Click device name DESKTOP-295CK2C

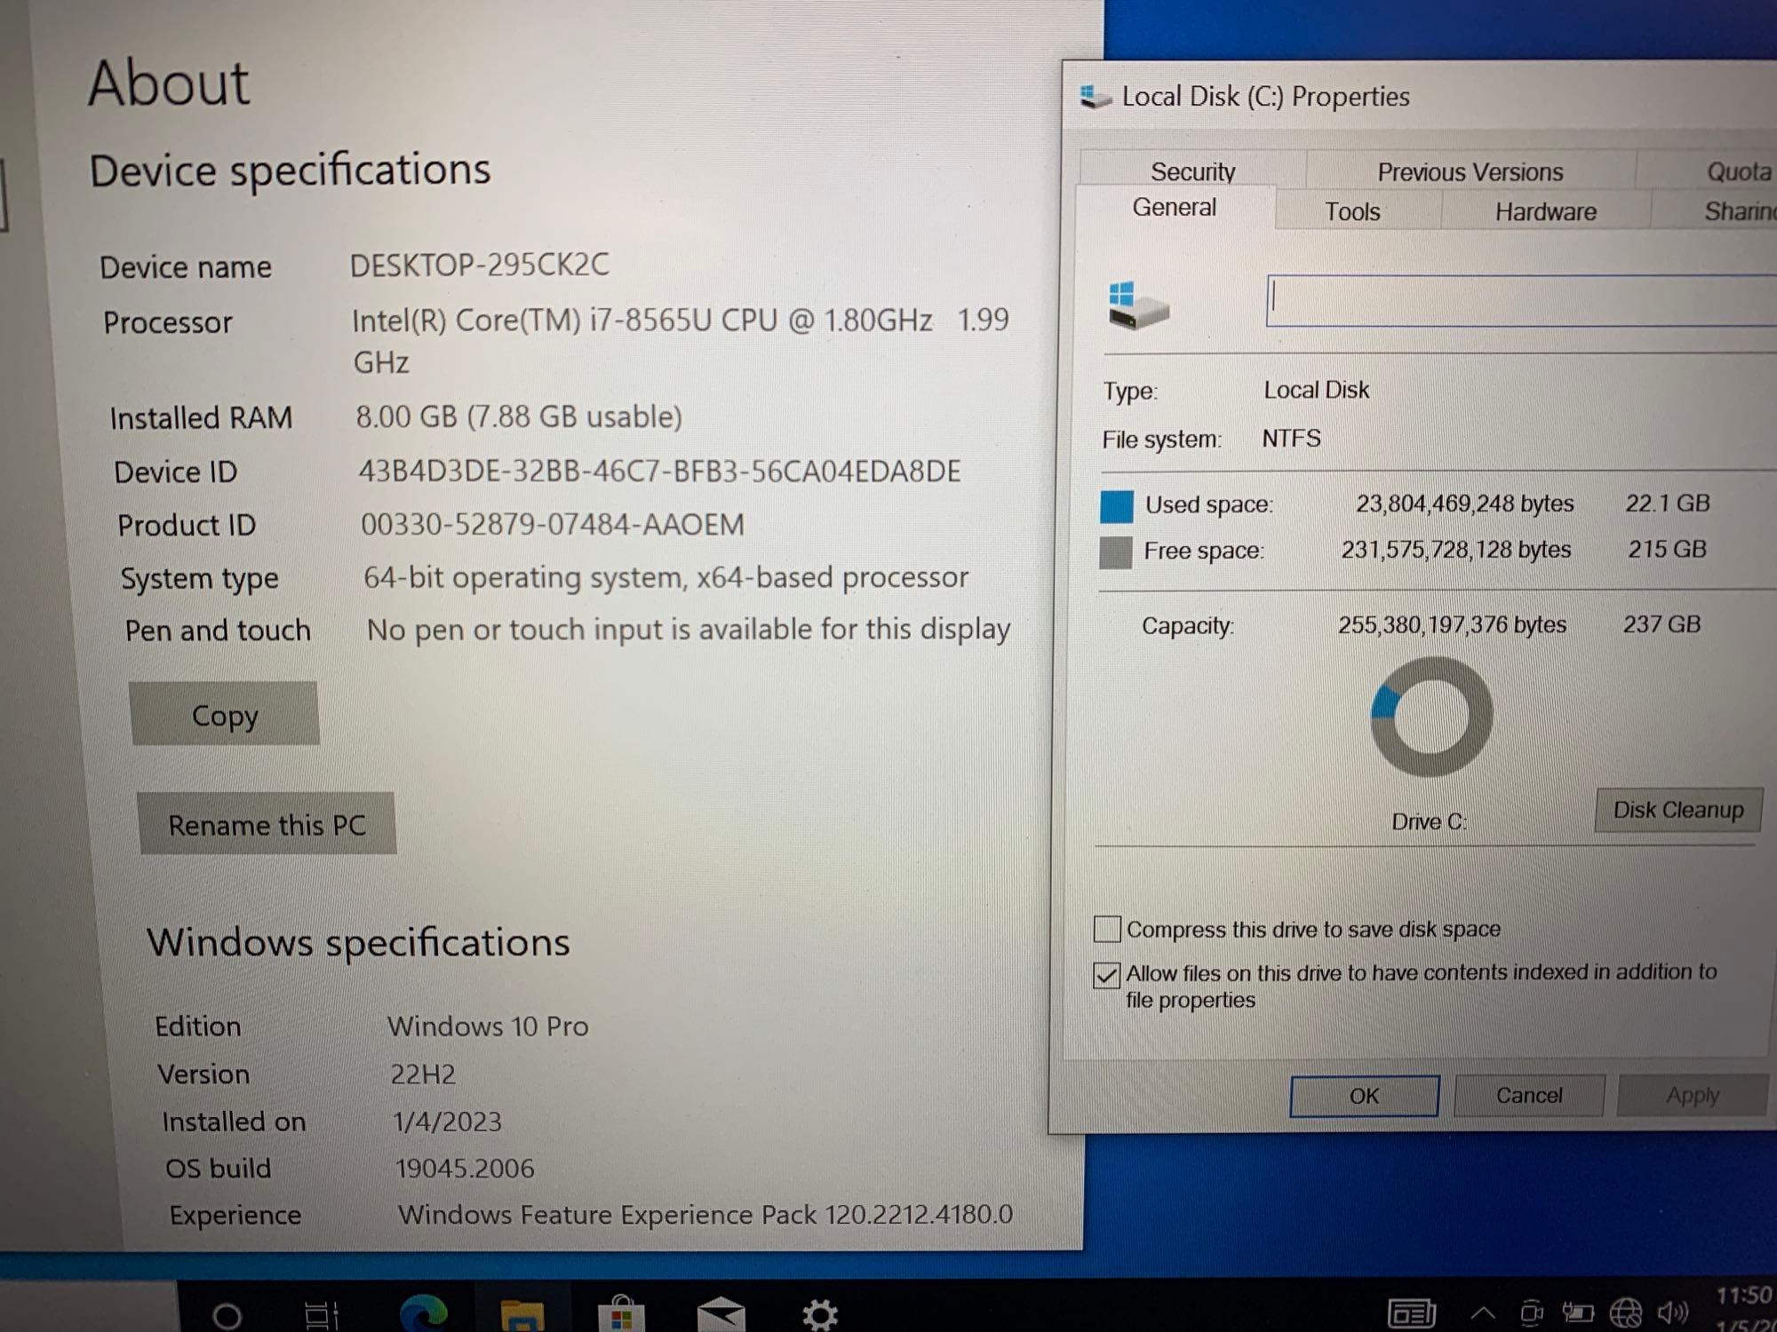point(479,265)
